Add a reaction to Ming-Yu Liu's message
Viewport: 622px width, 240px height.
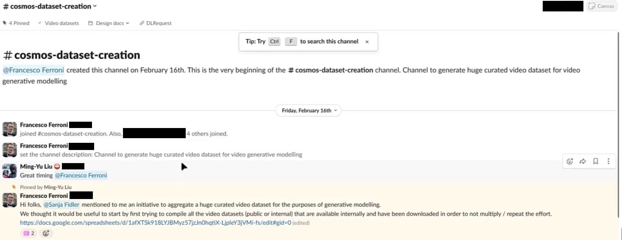point(570,161)
